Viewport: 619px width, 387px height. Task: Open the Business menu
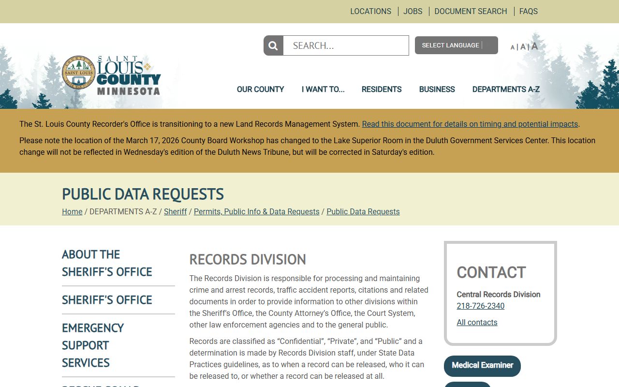[x=437, y=89]
